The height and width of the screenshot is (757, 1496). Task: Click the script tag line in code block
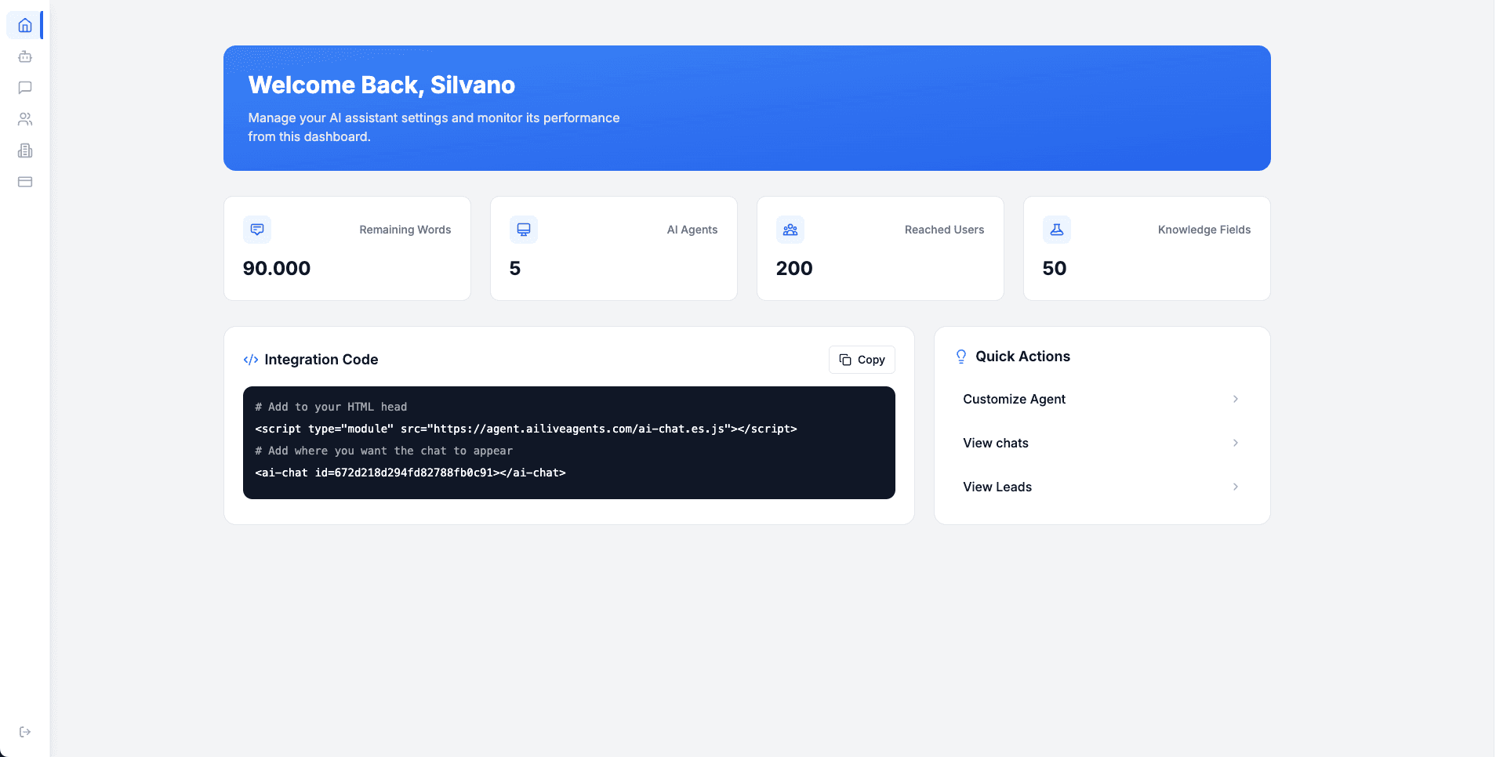(525, 429)
